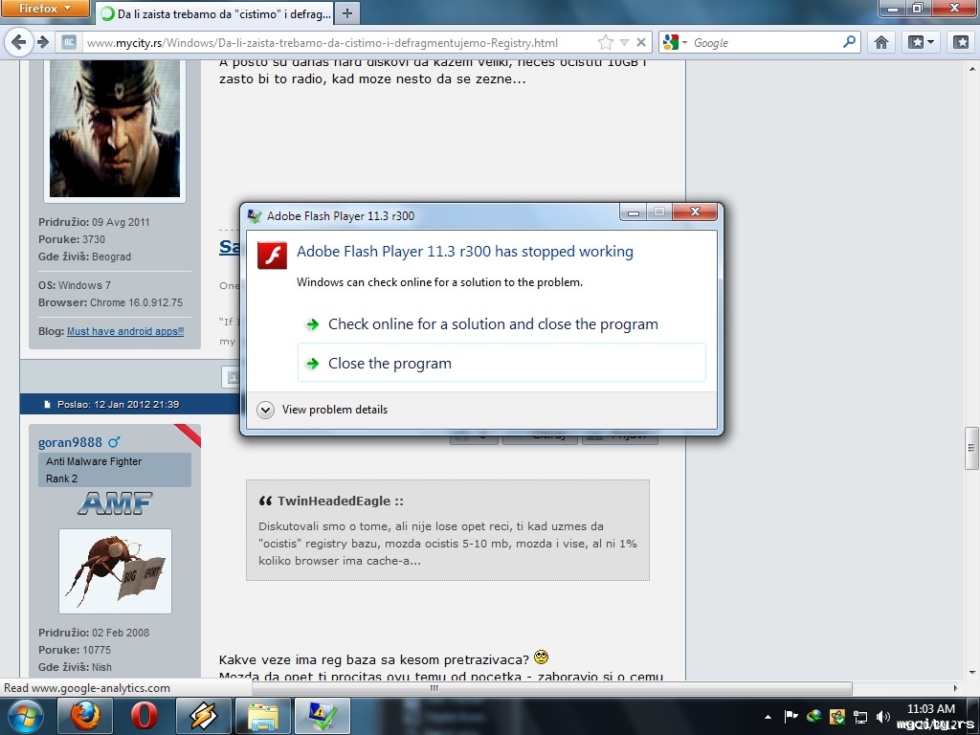
Task: Click the 11:03 AM clock
Action: pos(930,709)
